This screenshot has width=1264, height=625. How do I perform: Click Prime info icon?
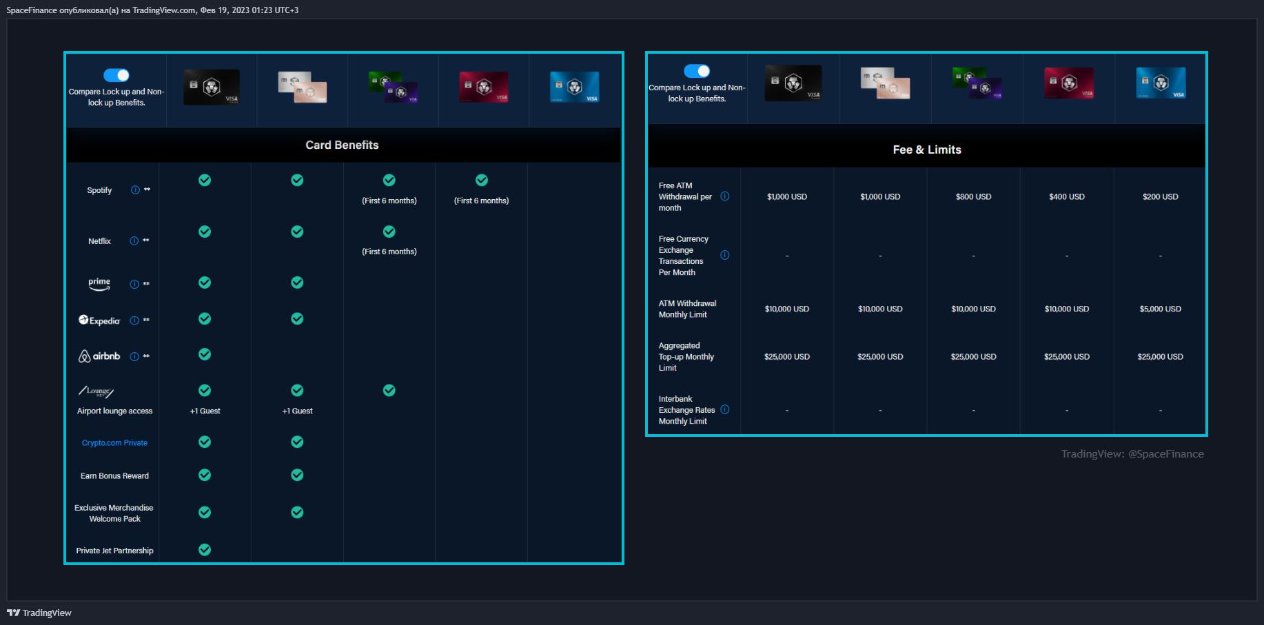pyautogui.click(x=134, y=285)
